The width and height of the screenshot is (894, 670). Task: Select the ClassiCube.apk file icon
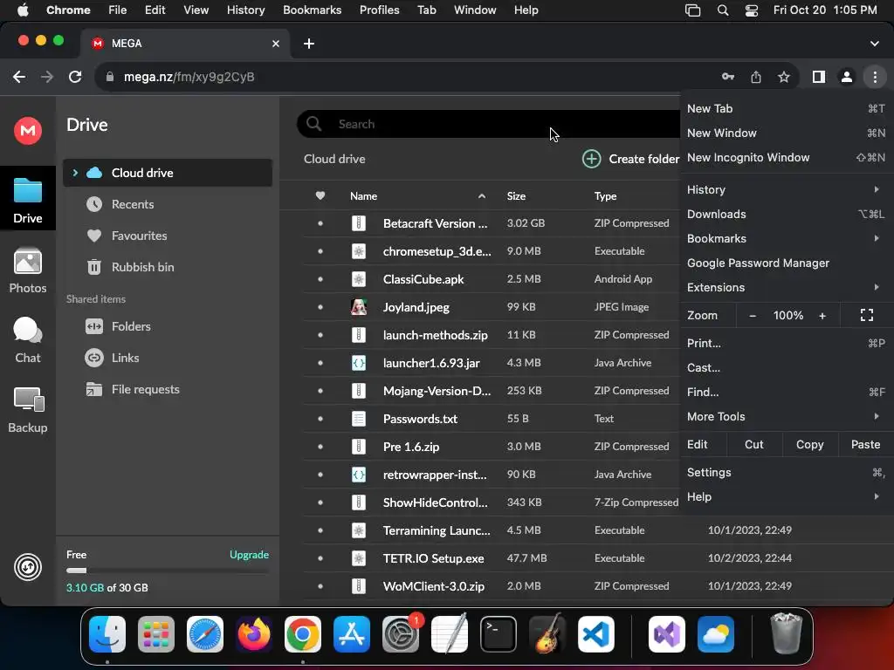[x=359, y=279]
